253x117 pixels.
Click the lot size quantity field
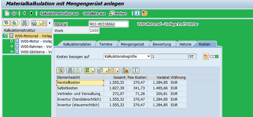[170, 57]
